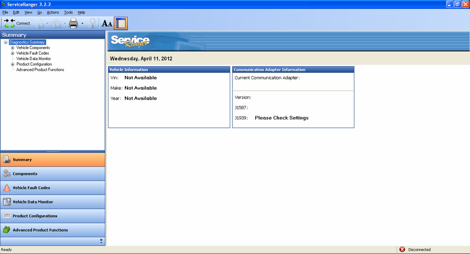Viewport: 470px width, 254px height.
Task: Click the navigation pane overflow chevron
Action: coord(101,241)
